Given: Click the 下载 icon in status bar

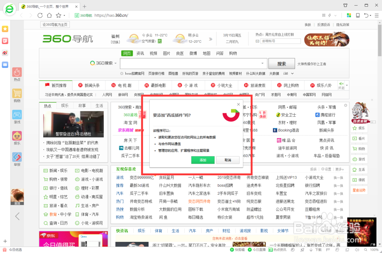Looking at the screenshot, I should [x=316, y=250].
